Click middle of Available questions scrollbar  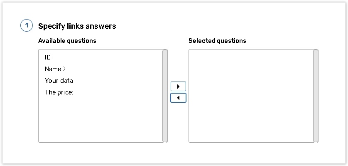(165, 96)
